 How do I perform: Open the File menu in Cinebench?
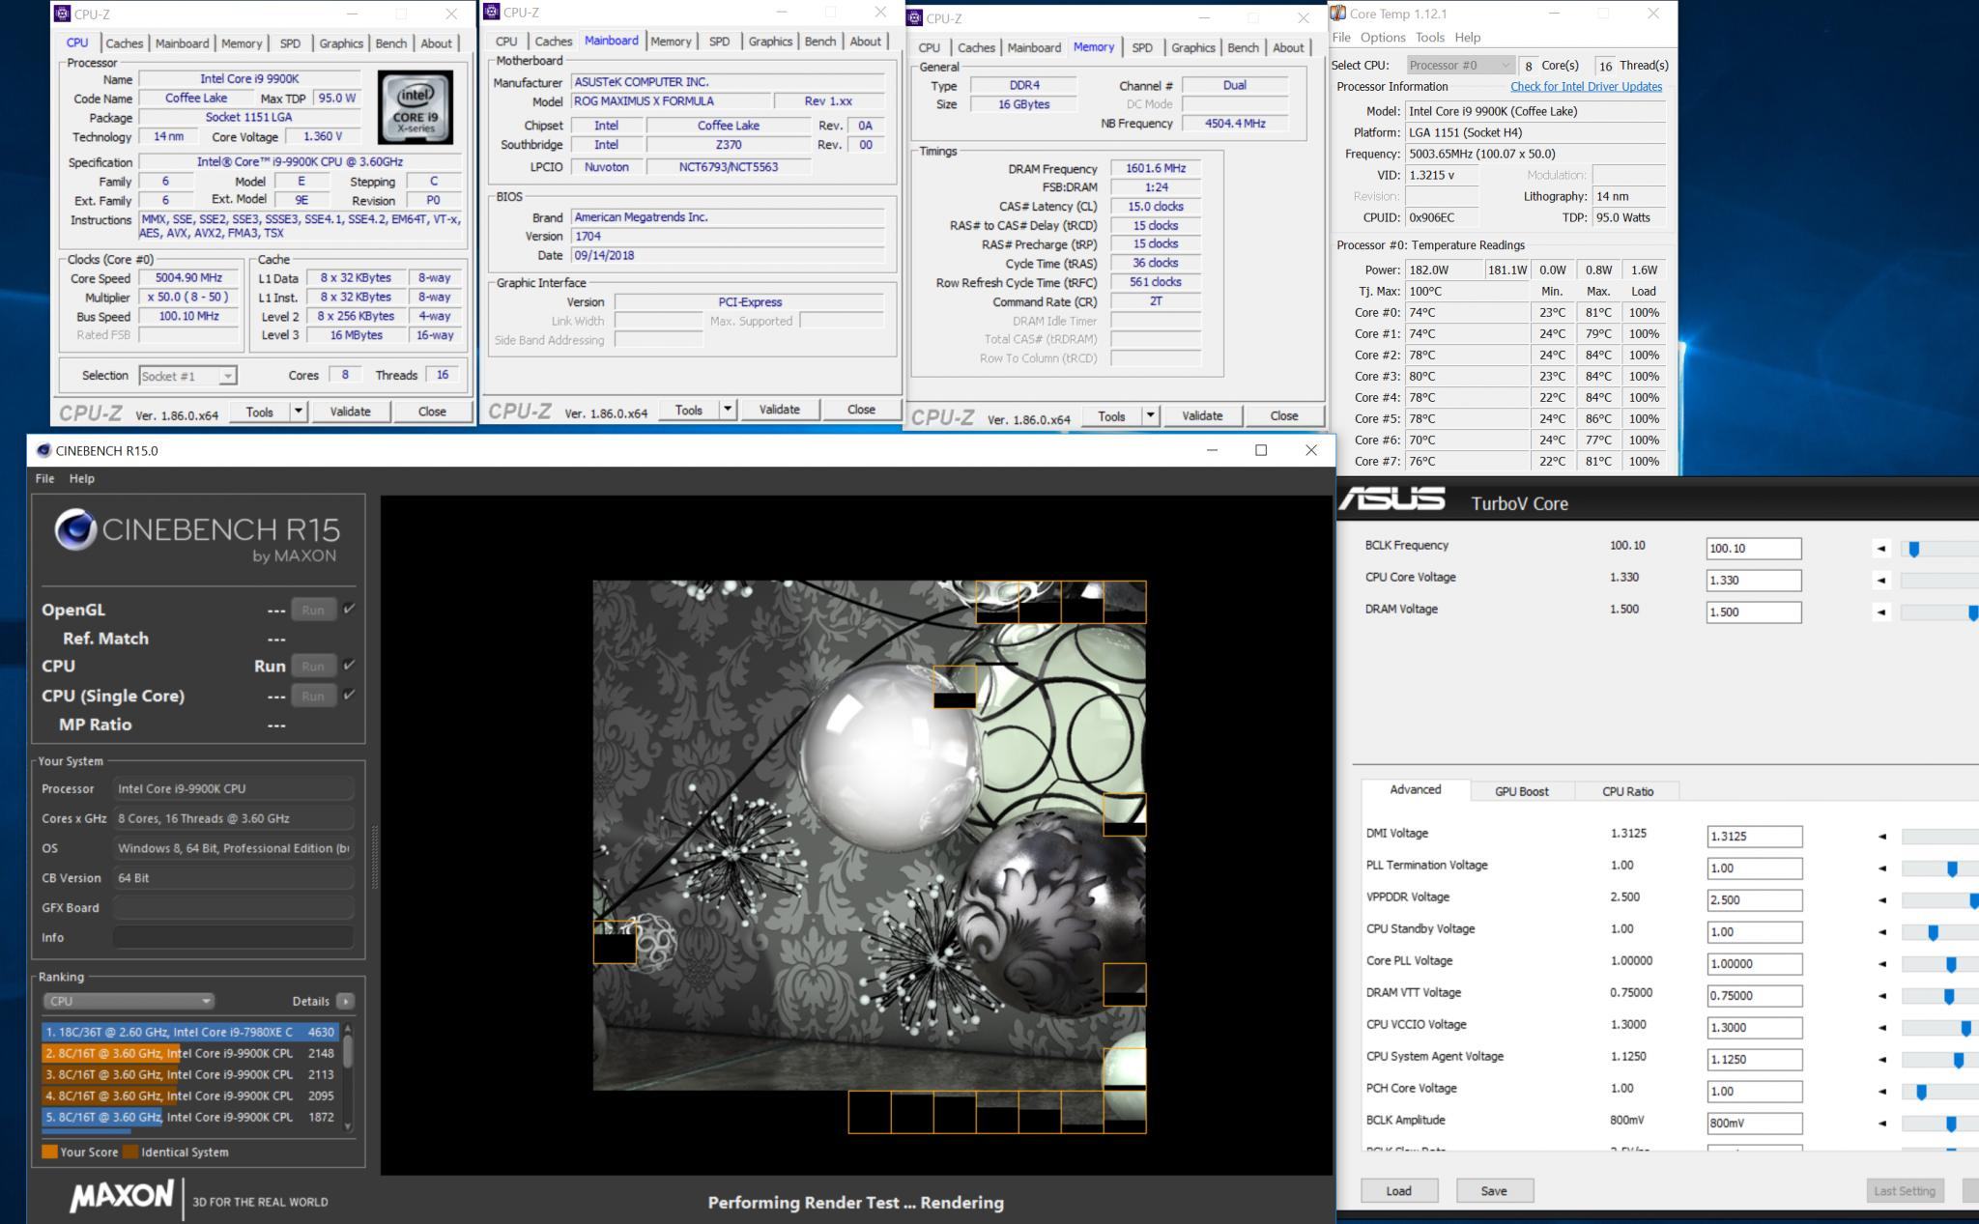tap(44, 478)
